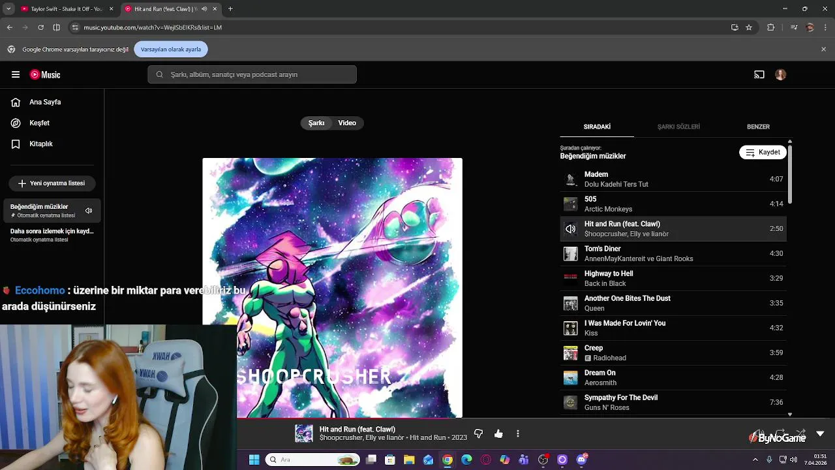Play Madem by Dolu Kadehi Ters Tut

point(673,179)
